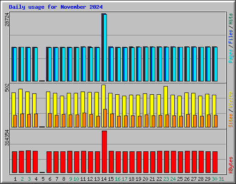Click the green day 23 axis label

coord(166,179)
